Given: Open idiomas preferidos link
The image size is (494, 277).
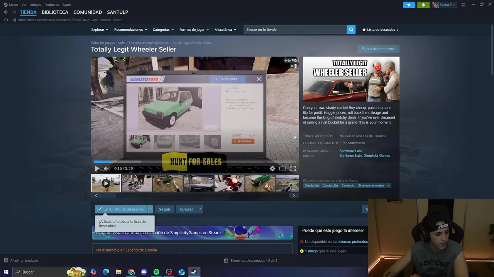Looking at the screenshot, I should pyautogui.click(x=353, y=242).
